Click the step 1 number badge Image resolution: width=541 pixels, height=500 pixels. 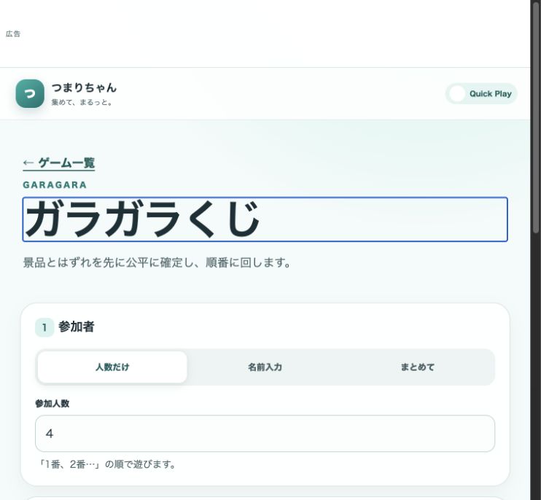[x=44, y=327]
